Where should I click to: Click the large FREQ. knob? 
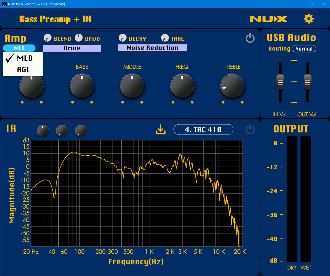click(182, 86)
